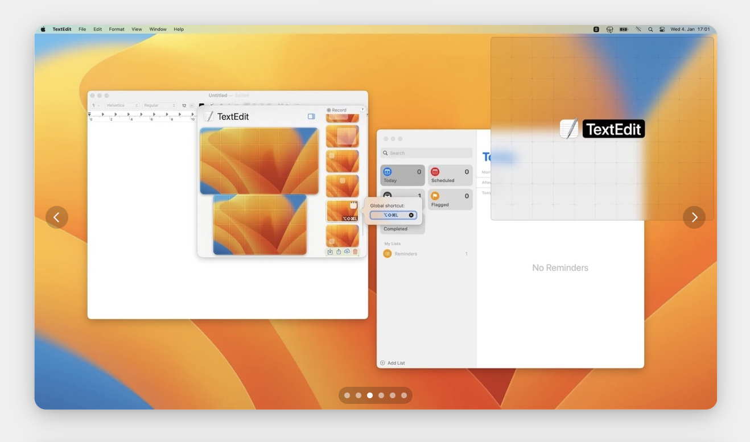Toggle the sidebar panel icon beside TextEdit title
The height and width of the screenshot is (442, 750).
(311, 116)
